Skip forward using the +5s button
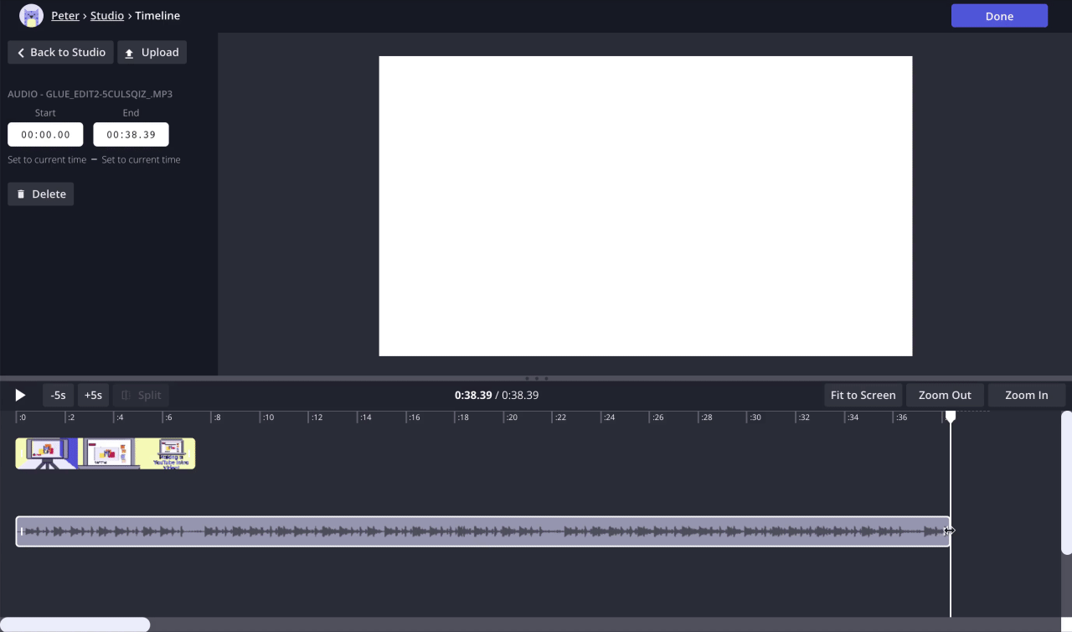This screenshot has height=632, width=1072. pyautogui.click(x=93, y=395)
